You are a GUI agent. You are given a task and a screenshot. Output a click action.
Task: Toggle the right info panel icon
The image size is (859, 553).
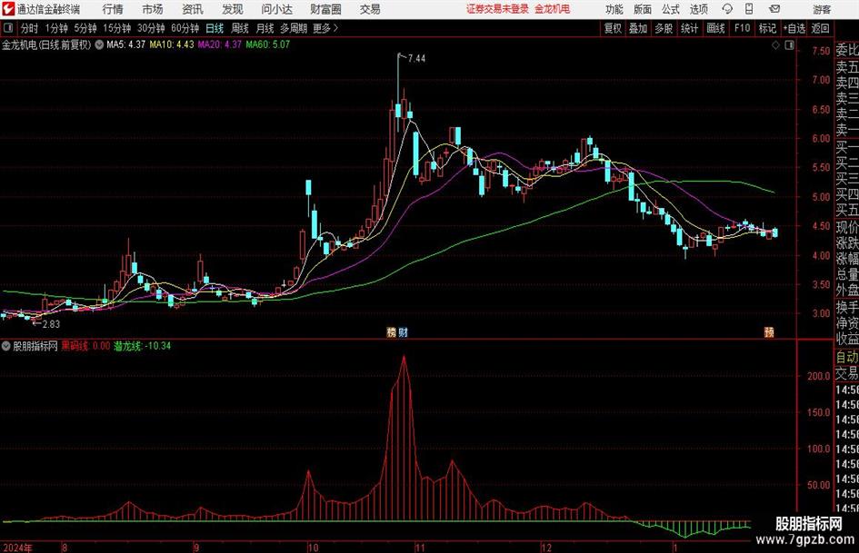[x=789, y=44]
